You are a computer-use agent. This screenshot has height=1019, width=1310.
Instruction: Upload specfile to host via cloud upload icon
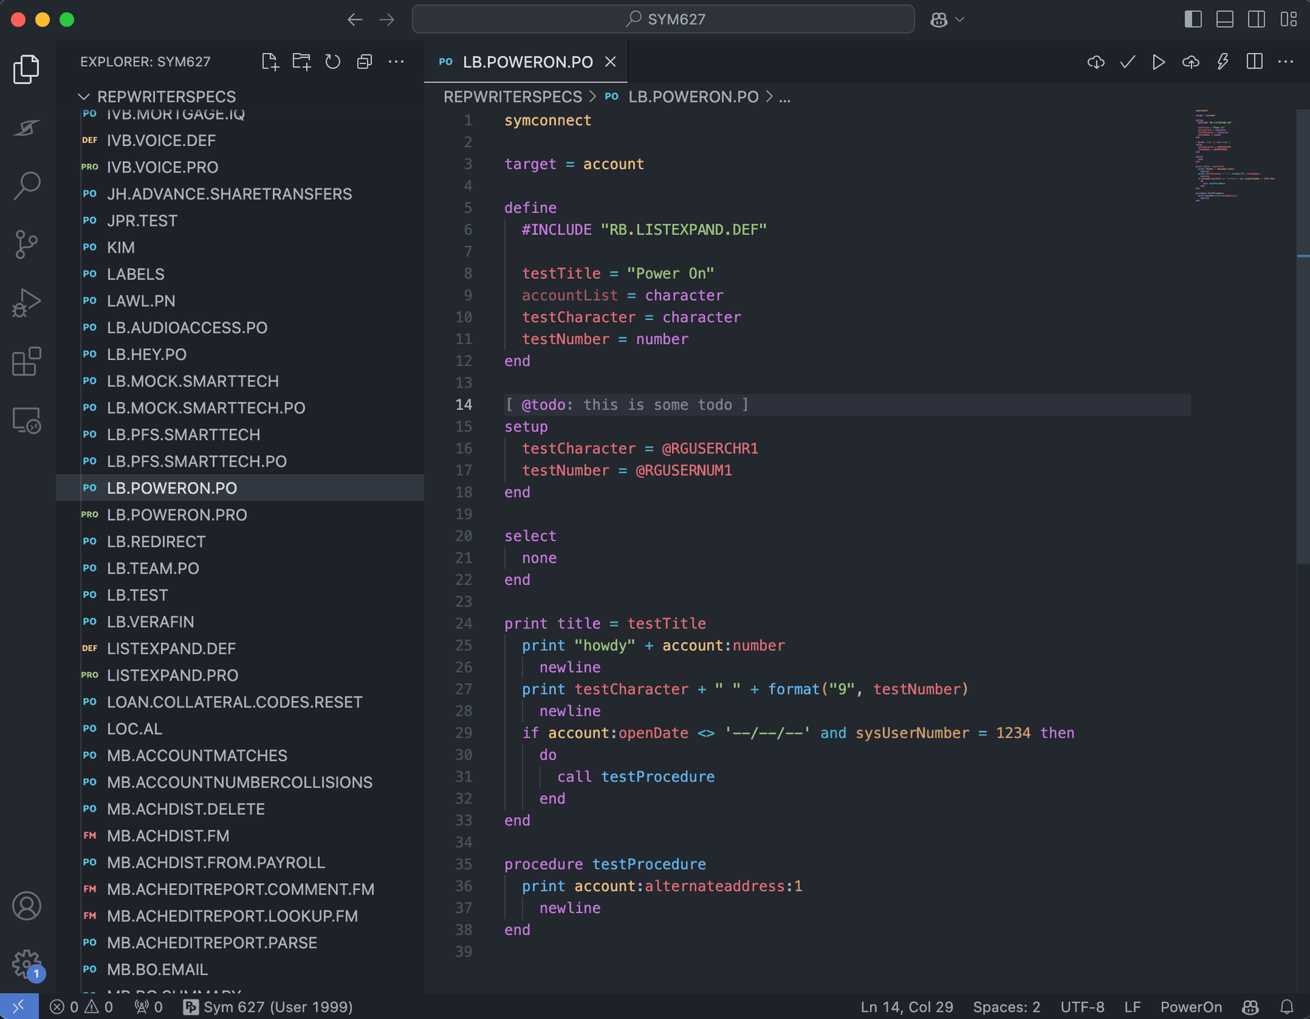(1191, 61)
